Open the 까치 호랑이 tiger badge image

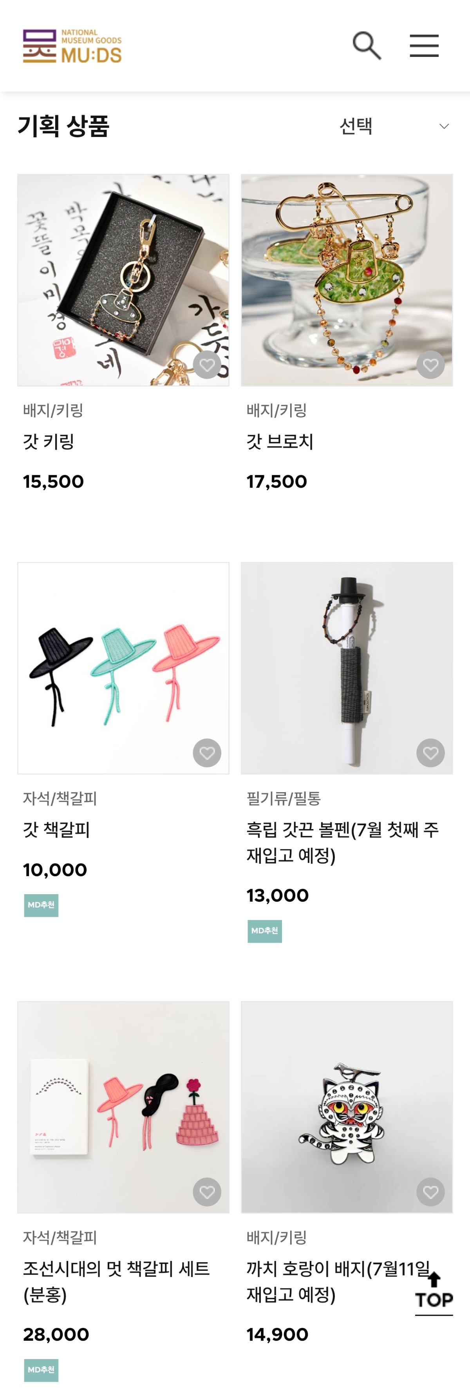pos(347,1107)
